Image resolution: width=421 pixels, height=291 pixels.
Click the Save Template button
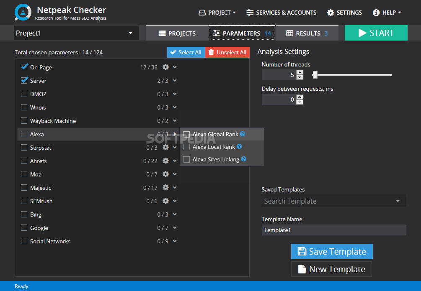(x=332, y=251)
